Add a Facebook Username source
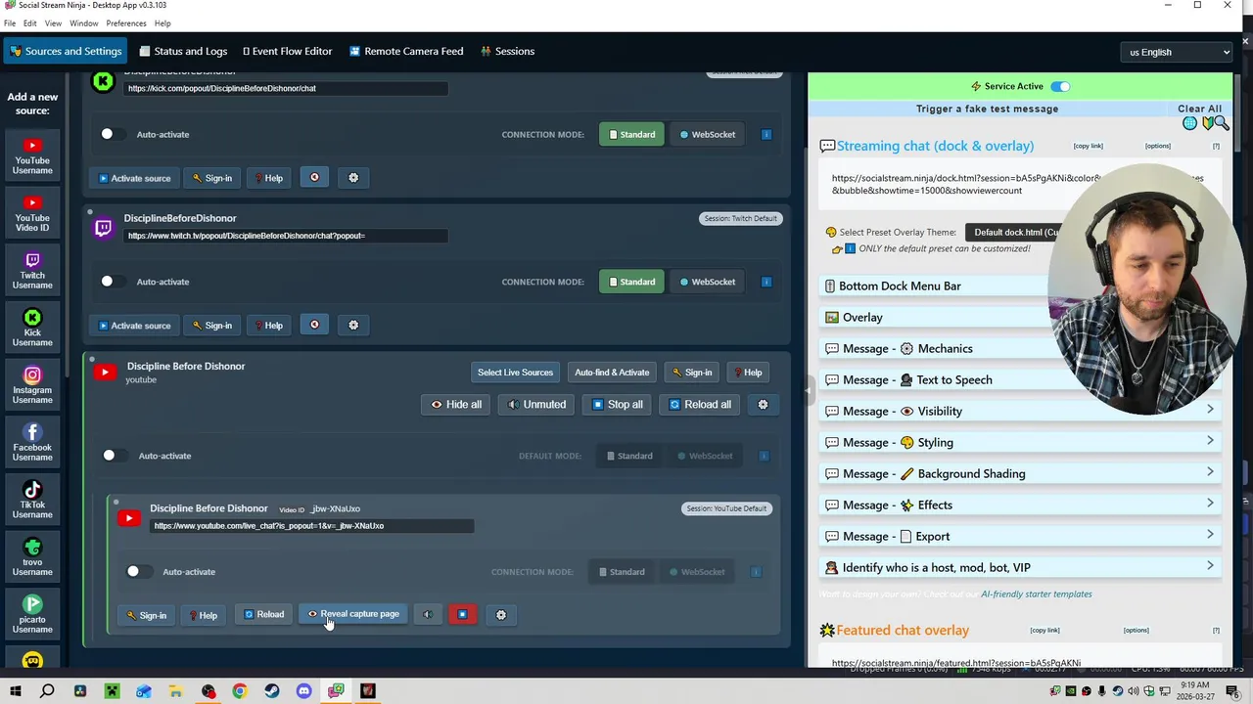This screenshot has width=1253, height=704. click(32, 443)
